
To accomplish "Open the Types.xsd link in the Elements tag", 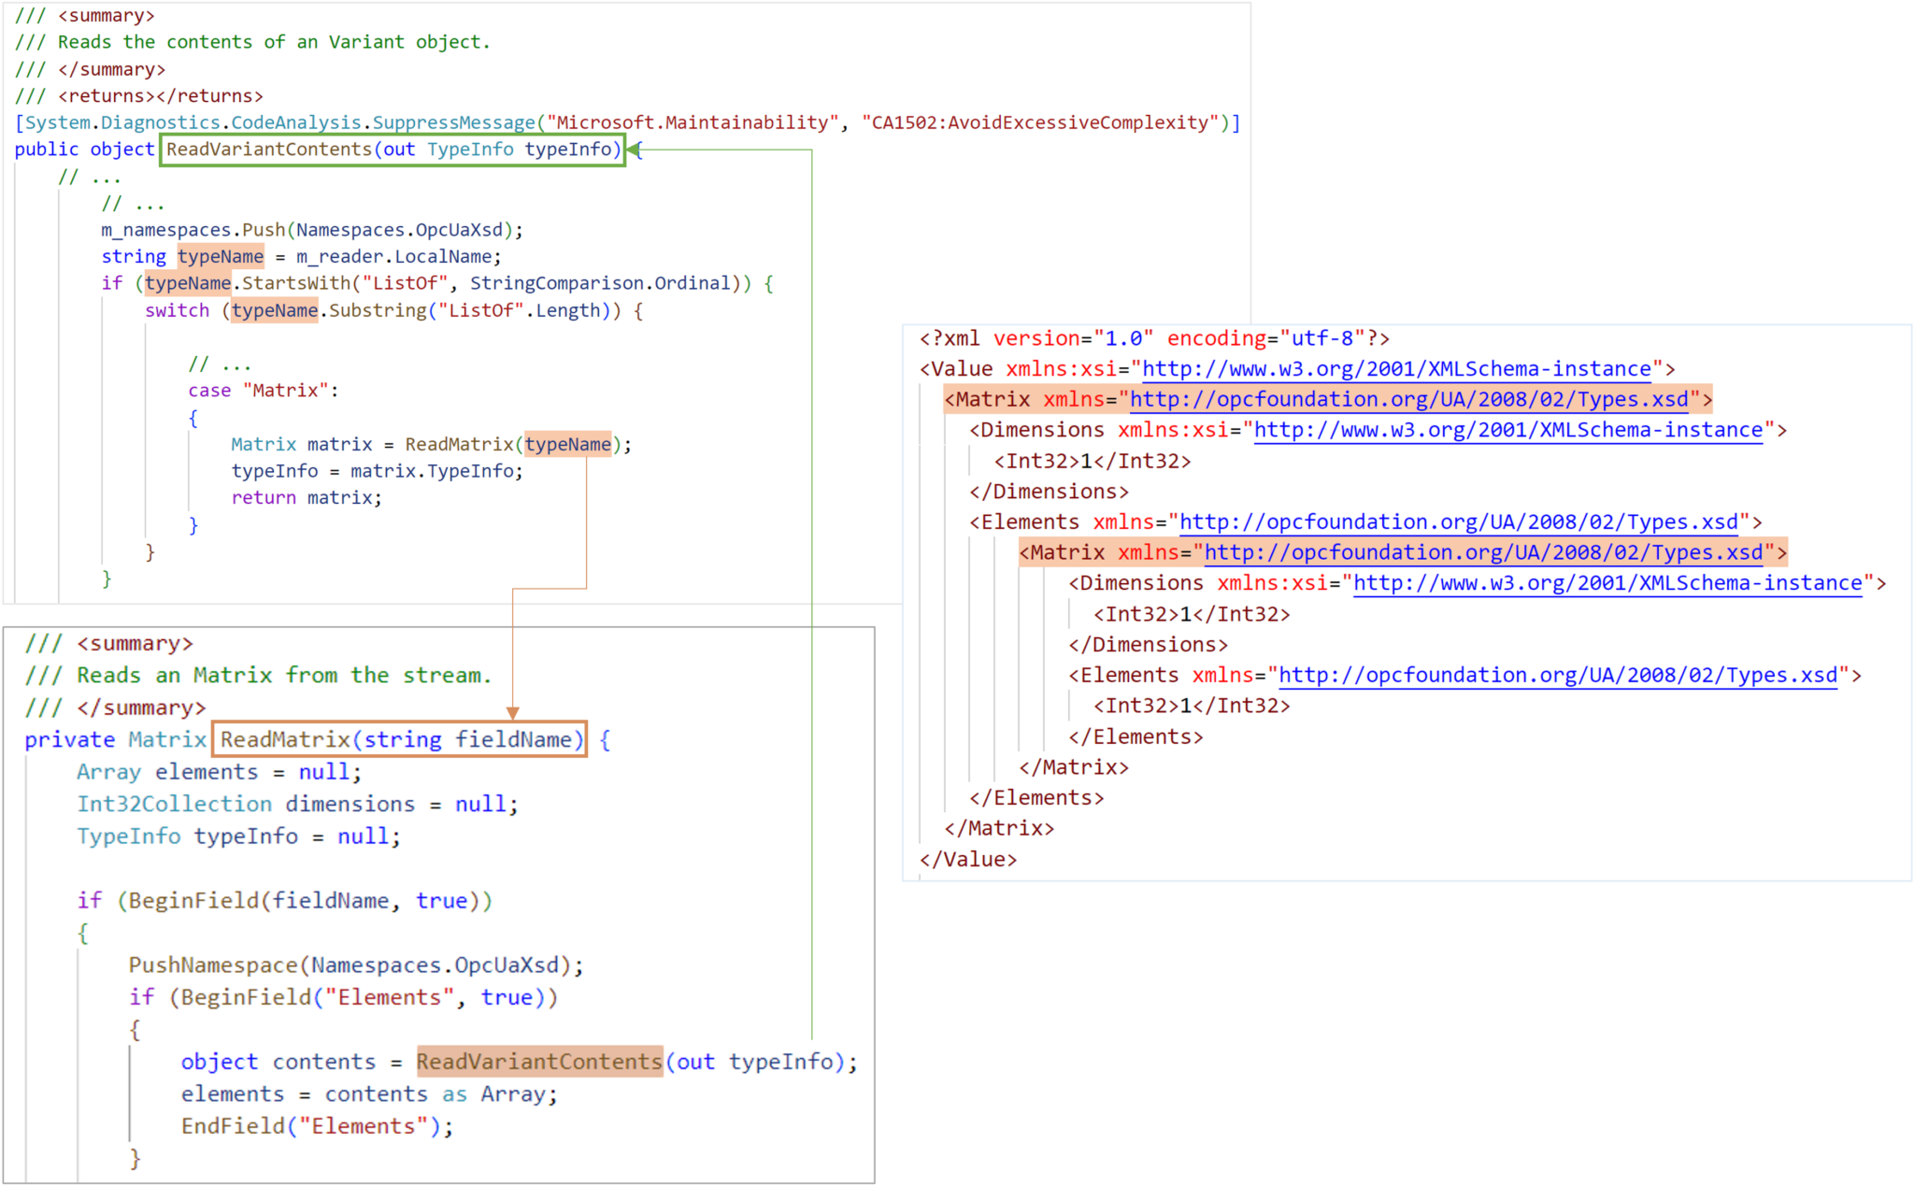I will (x=1456, y=522).
